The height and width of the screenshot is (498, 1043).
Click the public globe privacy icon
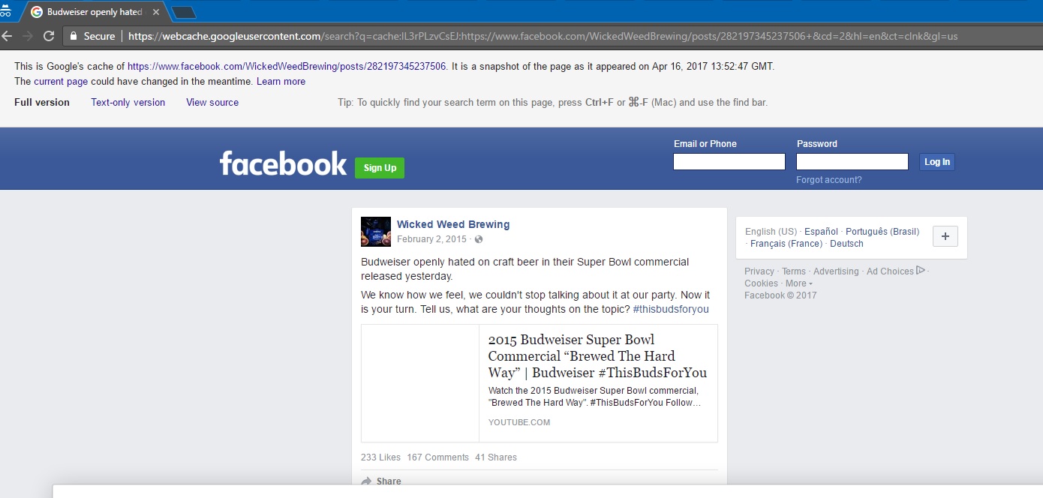click(479, 239)
